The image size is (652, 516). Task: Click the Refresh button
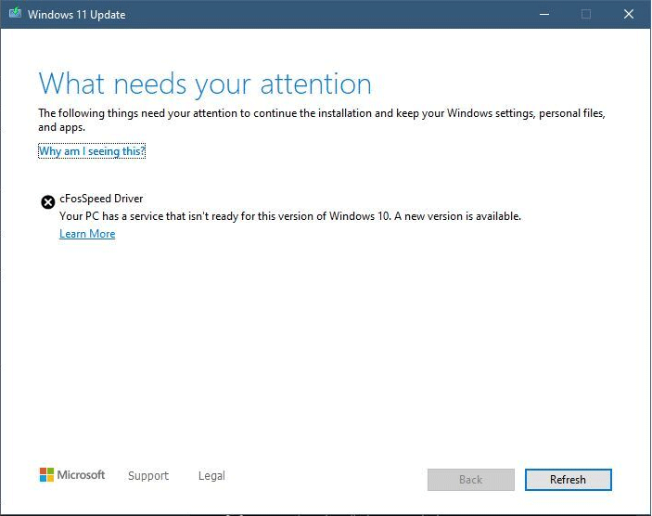568,480
